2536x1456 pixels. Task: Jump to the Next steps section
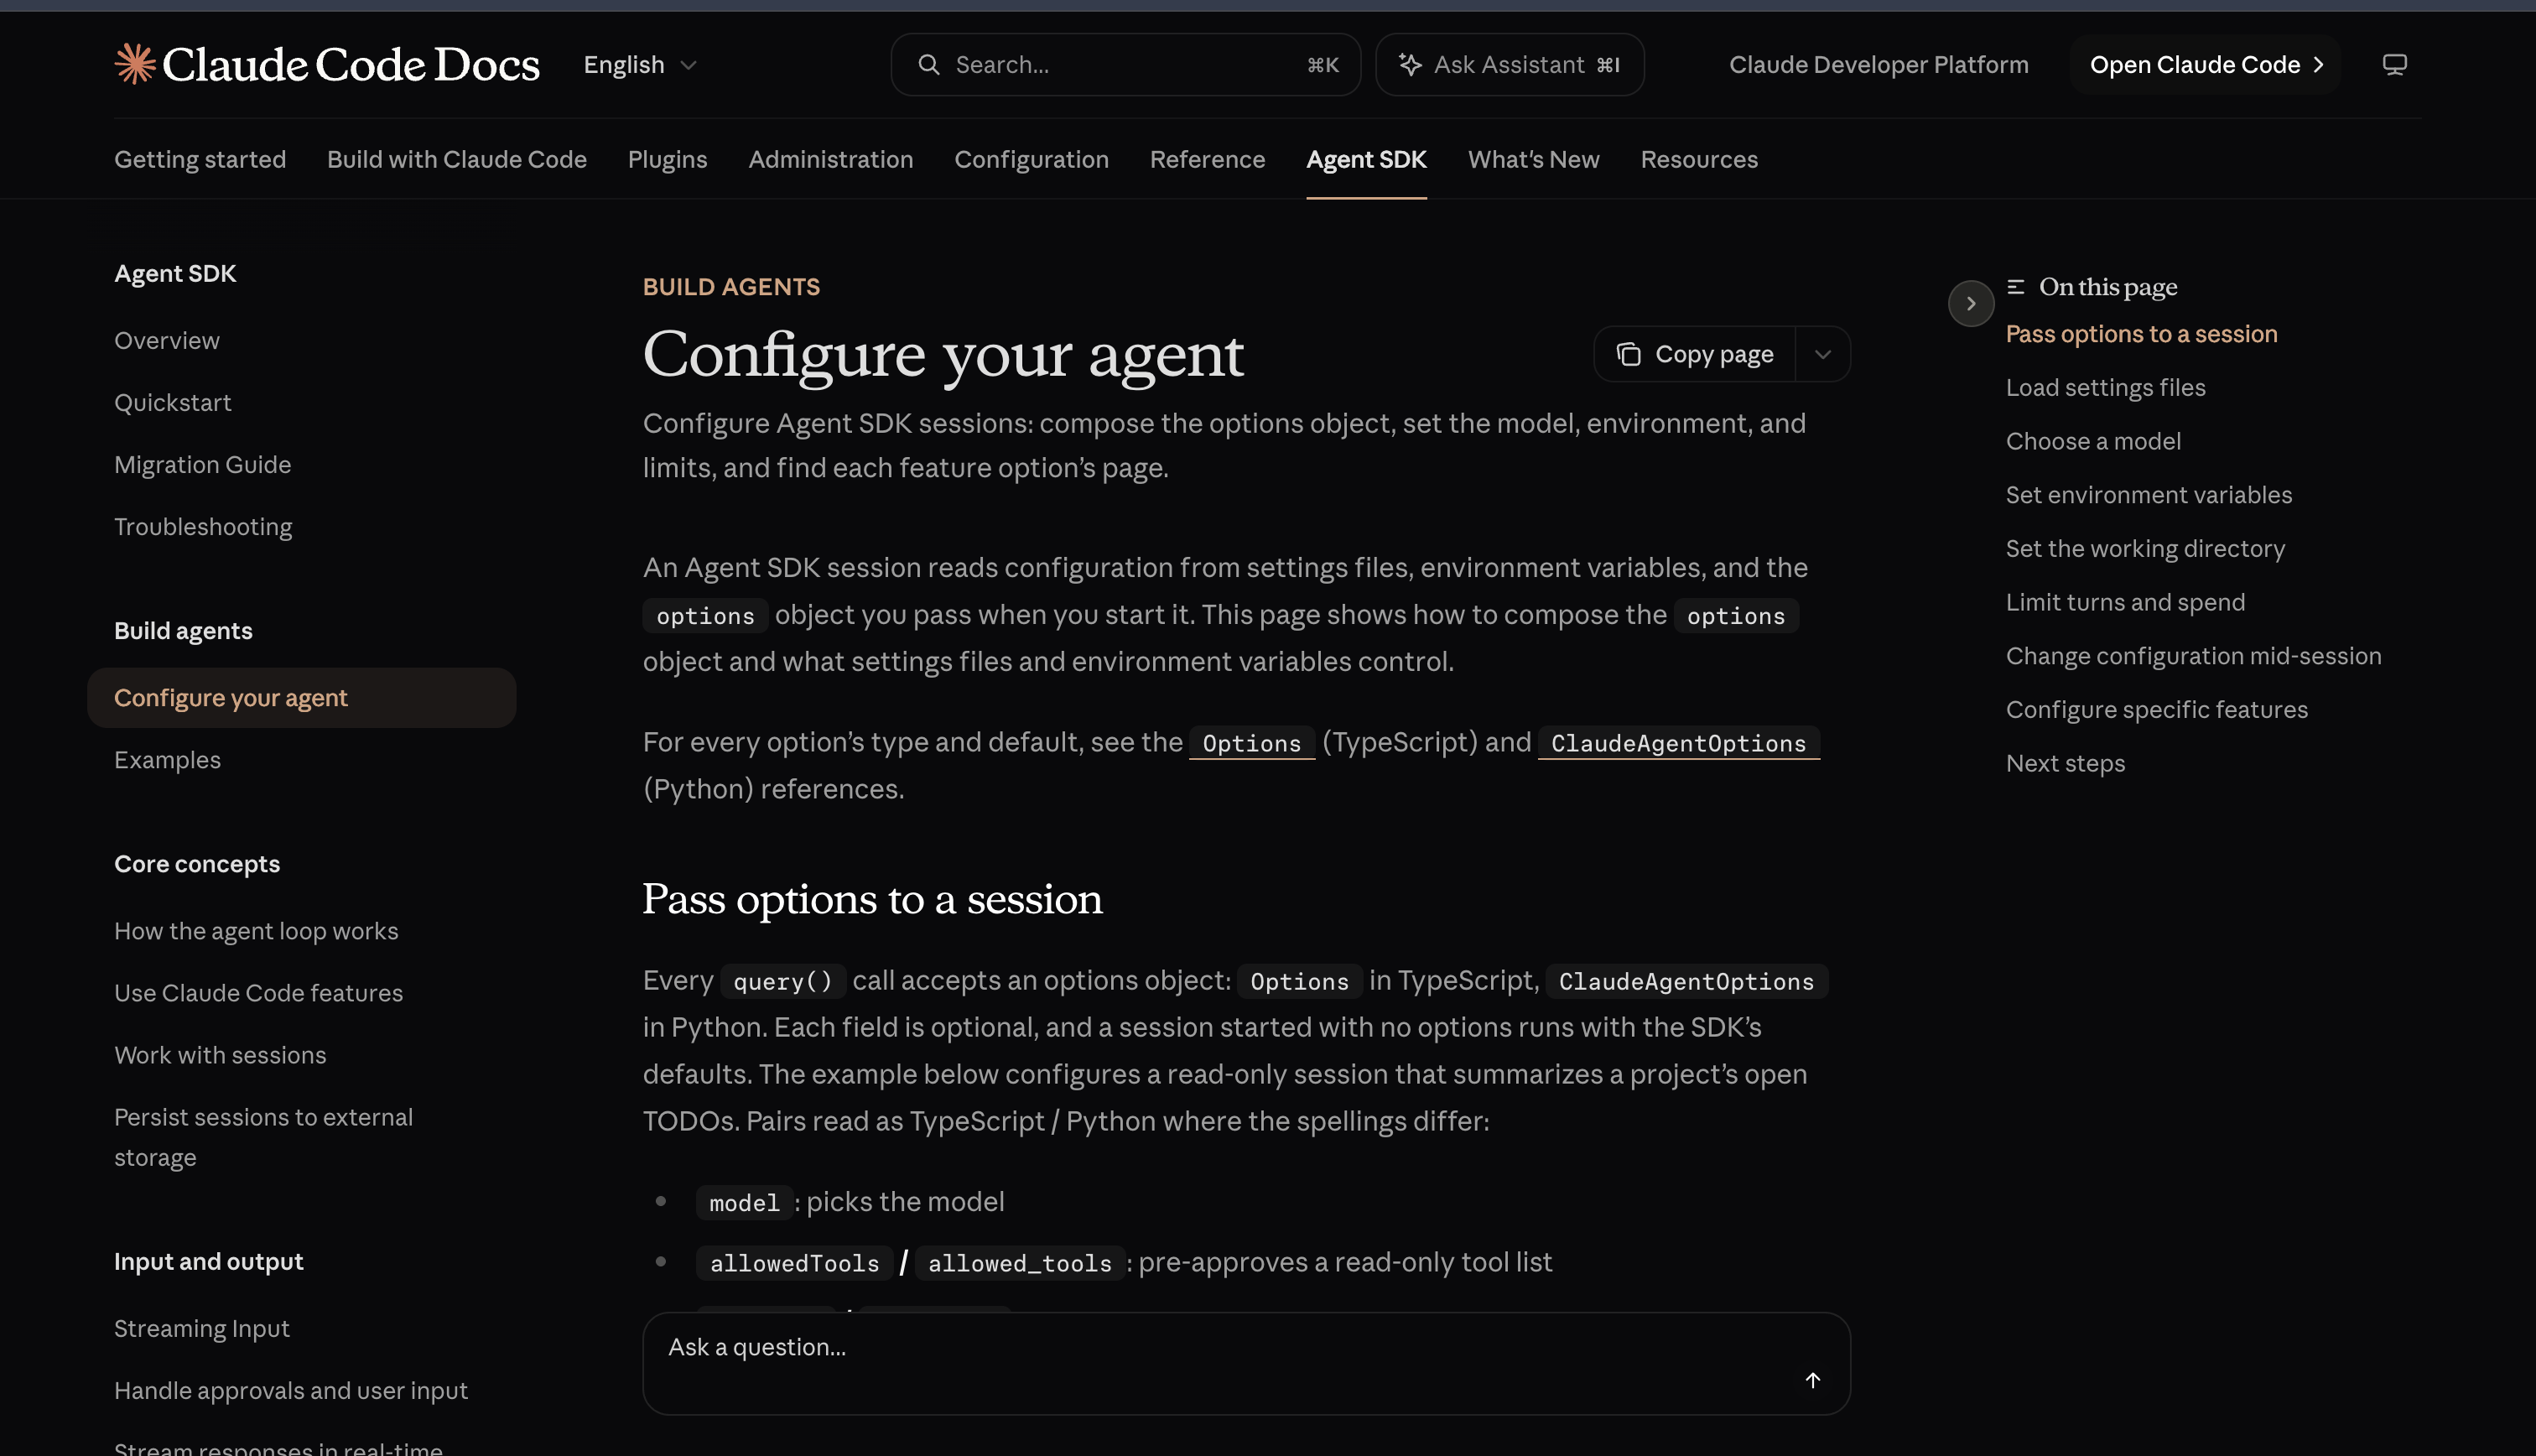click(2066, 764)
